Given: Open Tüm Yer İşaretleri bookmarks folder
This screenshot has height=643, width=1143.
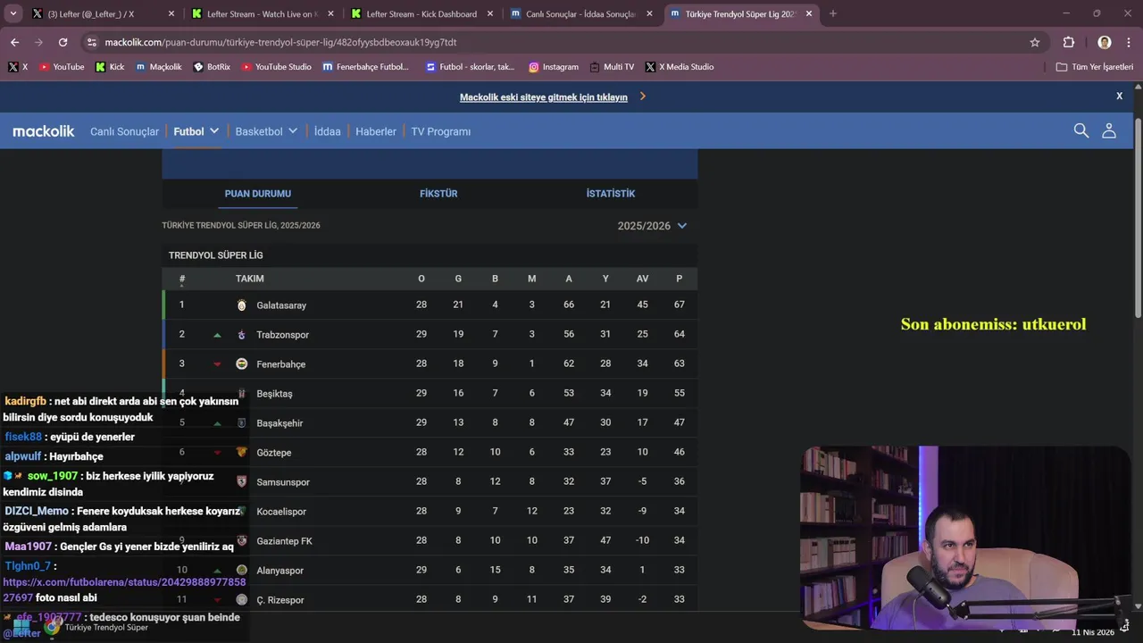Looking at the screenshot, I should pos(1094,67).
